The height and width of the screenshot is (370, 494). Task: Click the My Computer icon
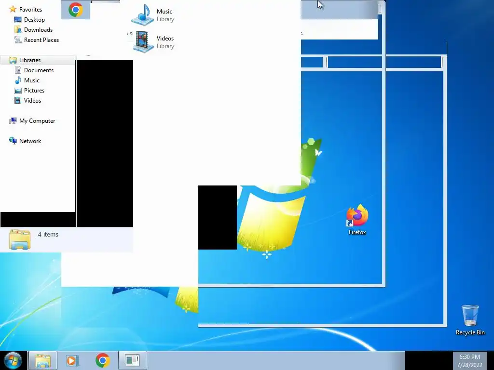pyautogui.click(x=13, y=120)
